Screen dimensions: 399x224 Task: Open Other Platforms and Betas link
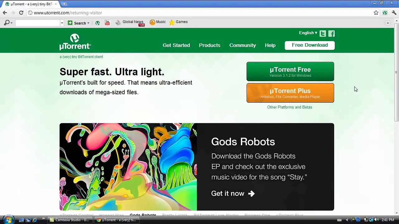(290, 107)
